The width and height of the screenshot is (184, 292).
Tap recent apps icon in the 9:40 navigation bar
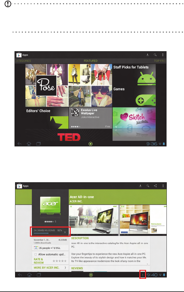click(x=39, y=275)
